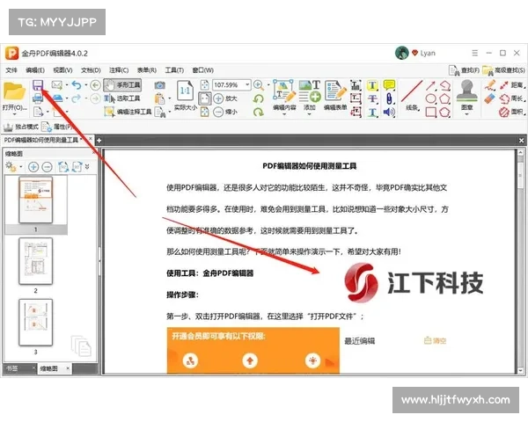Image resolution: width=528 pixels, height=422 pixels.
Task: Open the 视图(V) menu
Action: point(63,70)
